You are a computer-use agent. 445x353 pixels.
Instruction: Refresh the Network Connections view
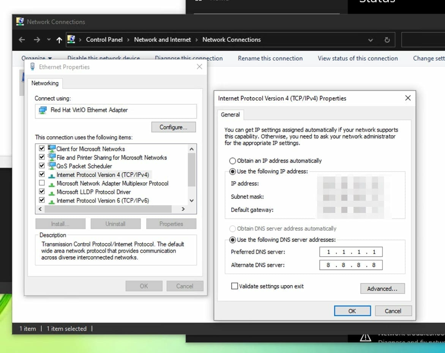[x=387, y=40]
